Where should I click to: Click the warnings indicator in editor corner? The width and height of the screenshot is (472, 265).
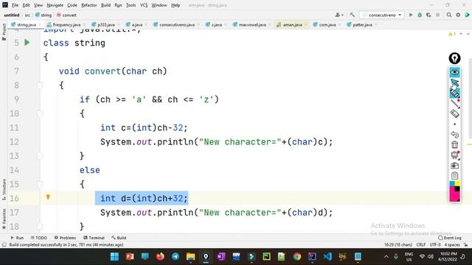[452, 34]
